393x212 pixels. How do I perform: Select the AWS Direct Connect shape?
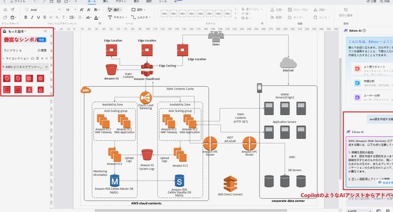click(x=230, y=184)
